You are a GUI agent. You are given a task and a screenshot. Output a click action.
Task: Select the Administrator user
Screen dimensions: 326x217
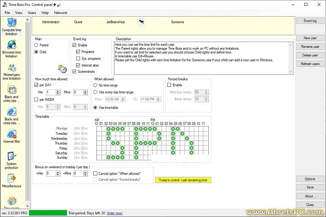pos(51,22)
